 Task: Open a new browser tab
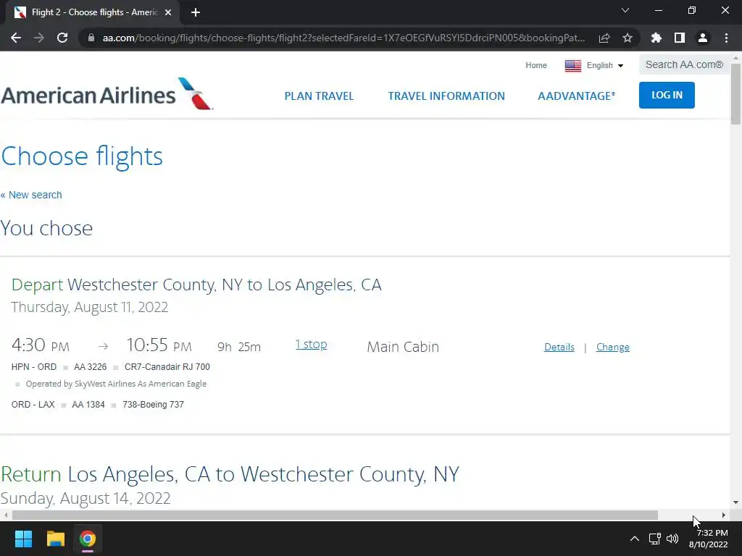pyautogui.click(x=196, y=12)
